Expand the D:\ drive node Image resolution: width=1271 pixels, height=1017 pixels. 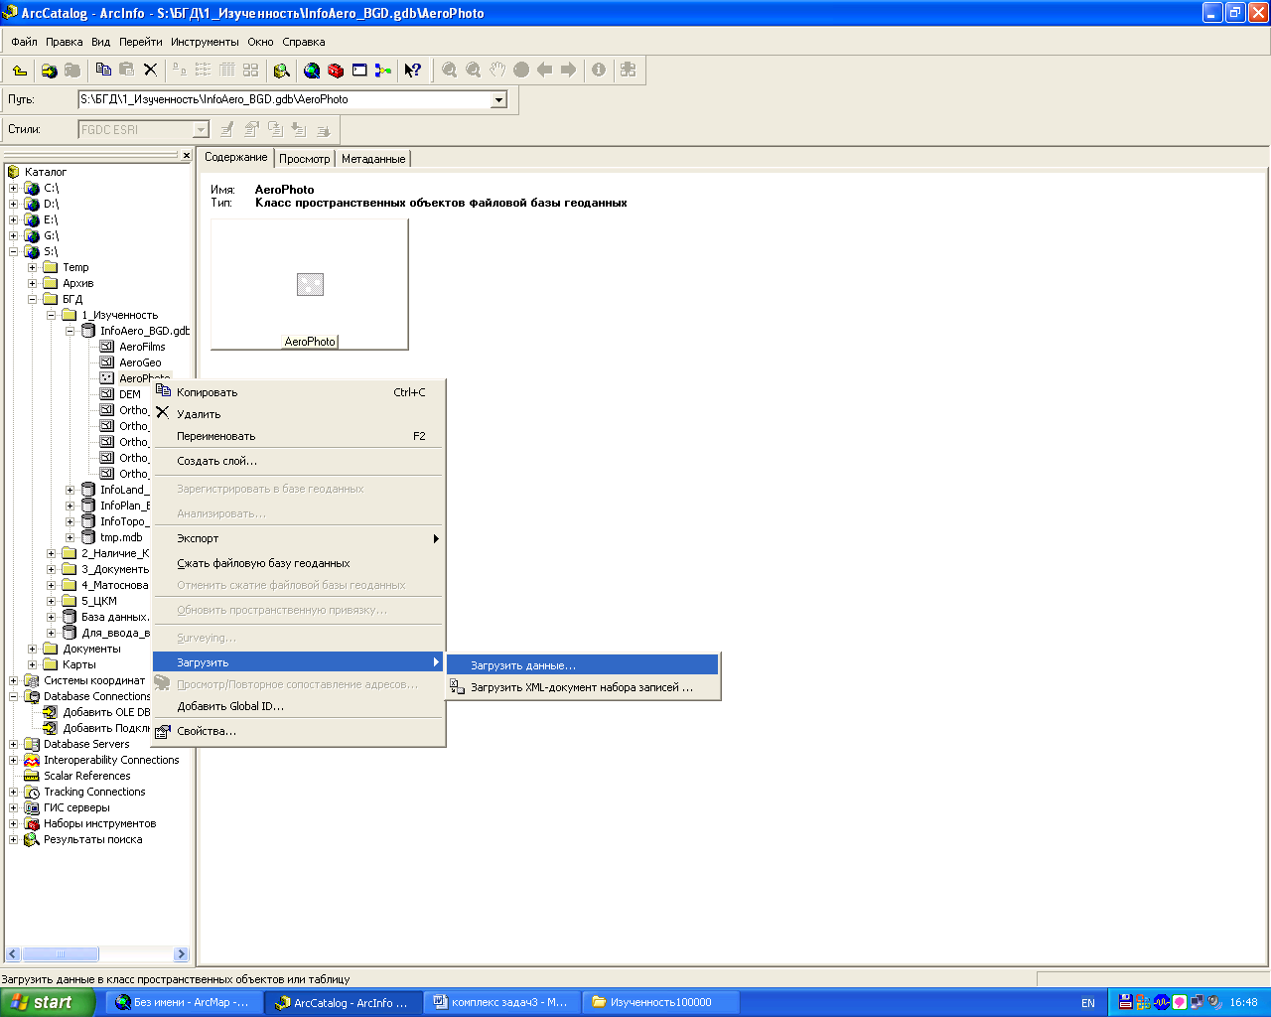click(x=13, y=204)
